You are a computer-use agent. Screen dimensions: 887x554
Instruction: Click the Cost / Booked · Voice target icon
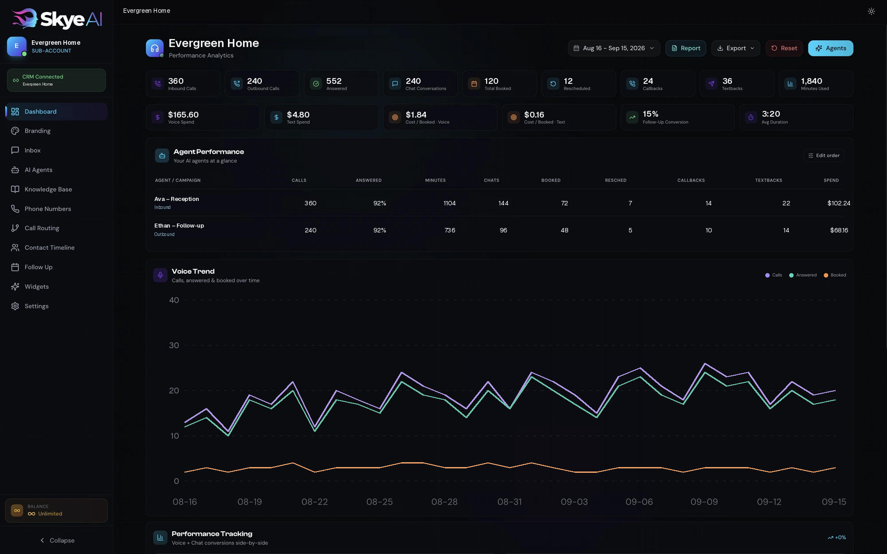pos(395,117)
